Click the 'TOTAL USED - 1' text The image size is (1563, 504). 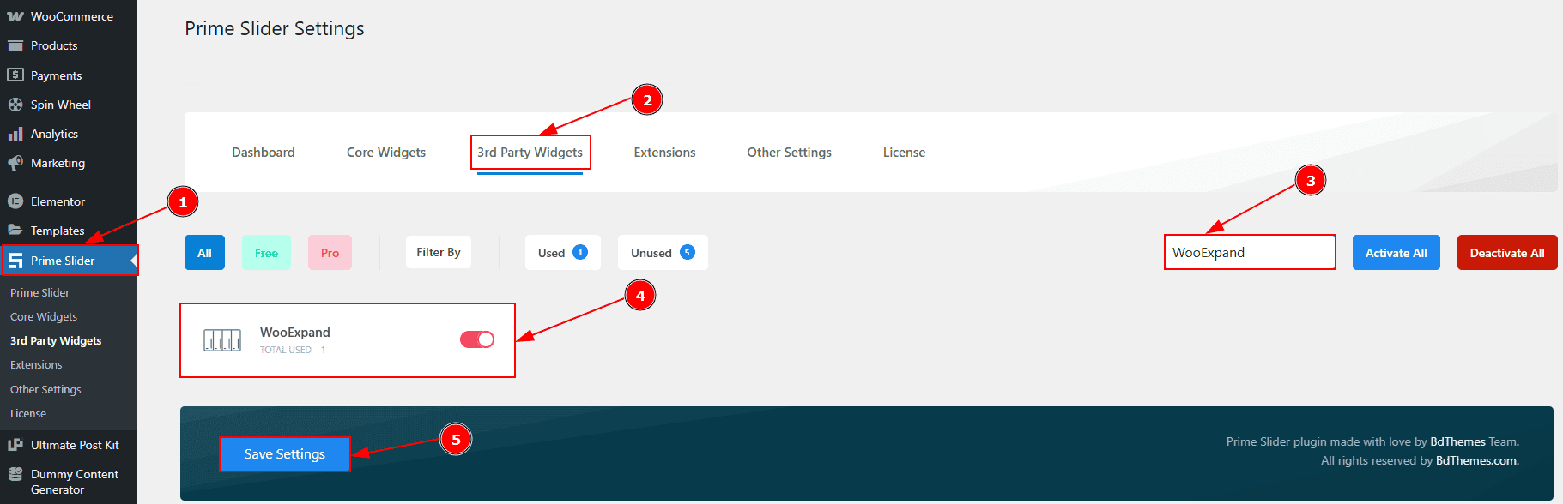293,350
